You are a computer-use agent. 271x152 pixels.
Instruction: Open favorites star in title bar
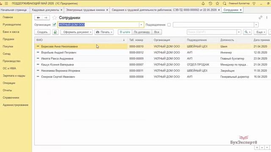[217, 3]
